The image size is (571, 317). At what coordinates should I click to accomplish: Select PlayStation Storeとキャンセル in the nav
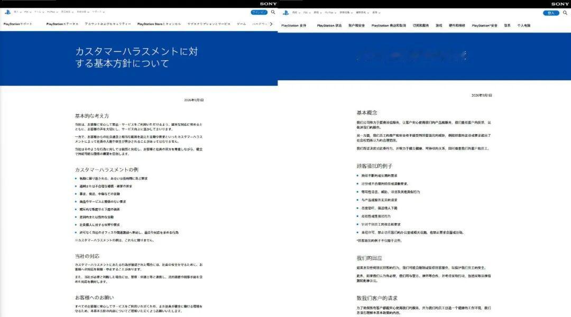159,24
